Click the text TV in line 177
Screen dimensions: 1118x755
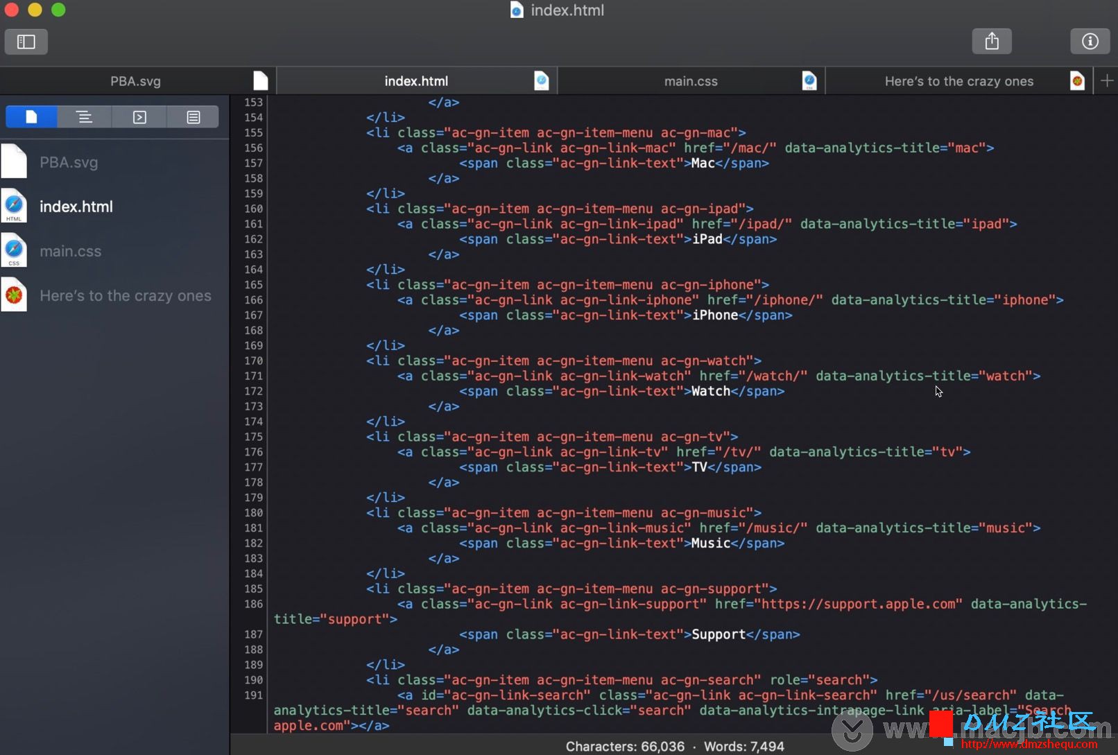pyautogui.click(x=699, y=467)
